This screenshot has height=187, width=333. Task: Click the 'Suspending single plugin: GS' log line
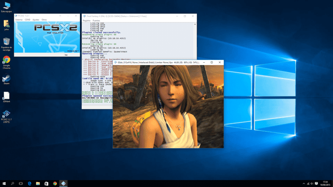click(99, 34)
